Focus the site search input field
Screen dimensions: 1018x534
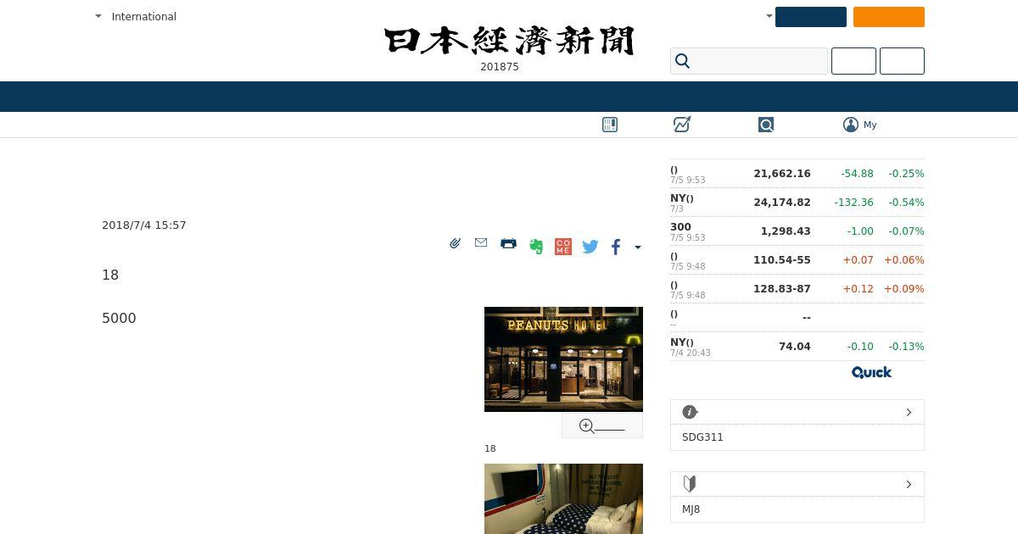click(749, 61)
